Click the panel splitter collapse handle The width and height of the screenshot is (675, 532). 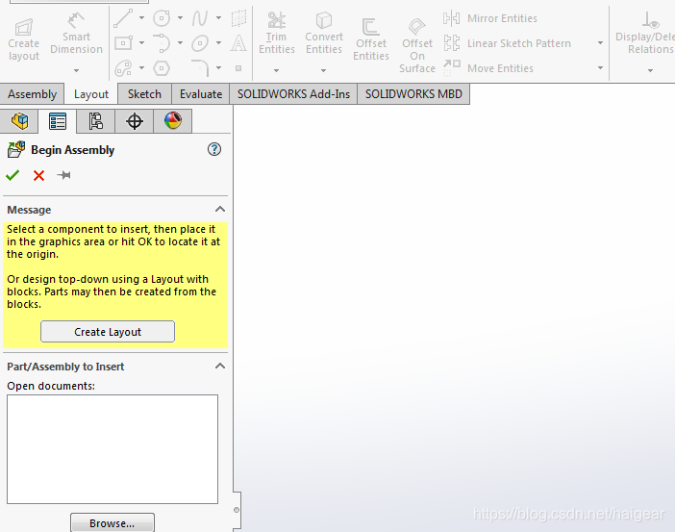(237, 510)
